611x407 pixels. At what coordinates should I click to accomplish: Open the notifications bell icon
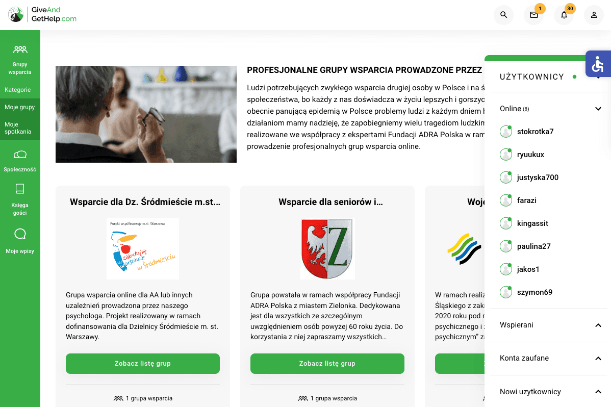(x=564, y=15)
